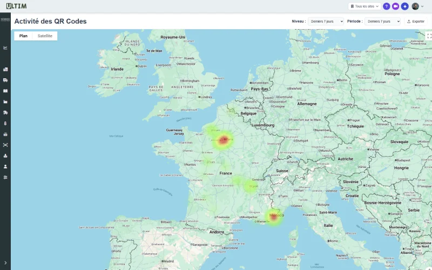This screenshot has width=432, height=270.
Task: Click the Autriche label on the map
Action: [346, 159]
